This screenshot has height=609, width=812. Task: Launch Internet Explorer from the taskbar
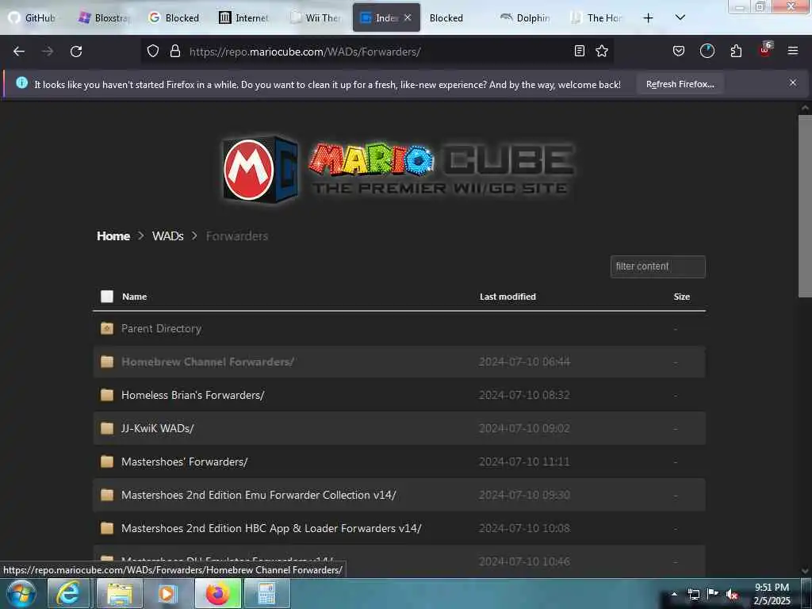pos(68,593)
